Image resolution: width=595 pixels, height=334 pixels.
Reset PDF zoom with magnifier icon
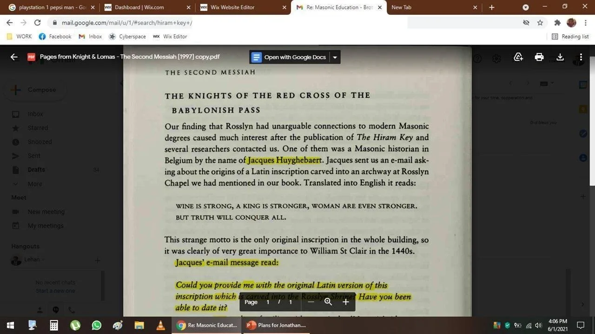tap(328, 302)
